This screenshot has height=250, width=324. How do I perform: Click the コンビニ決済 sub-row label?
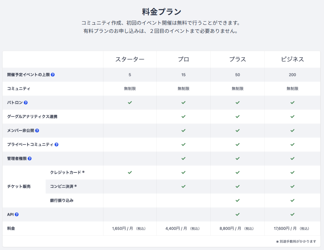(63, 186)
